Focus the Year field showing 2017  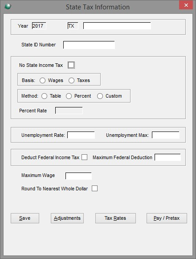pyautogui.click(x=39, y=26)
